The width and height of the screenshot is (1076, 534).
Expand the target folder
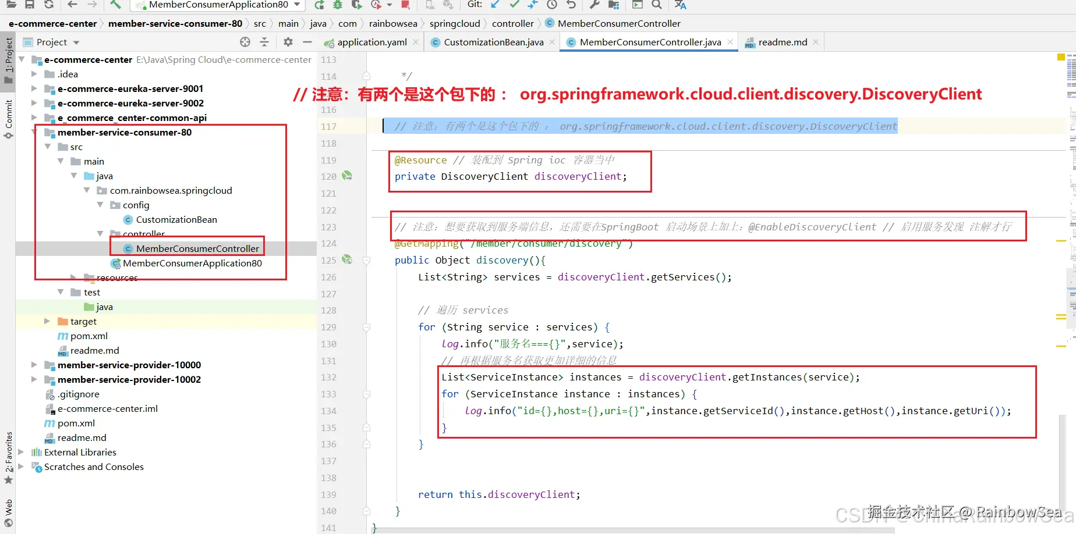47,321
